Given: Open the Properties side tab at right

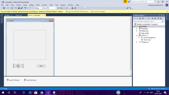Looking at the screenshot, I should point(167,17).
